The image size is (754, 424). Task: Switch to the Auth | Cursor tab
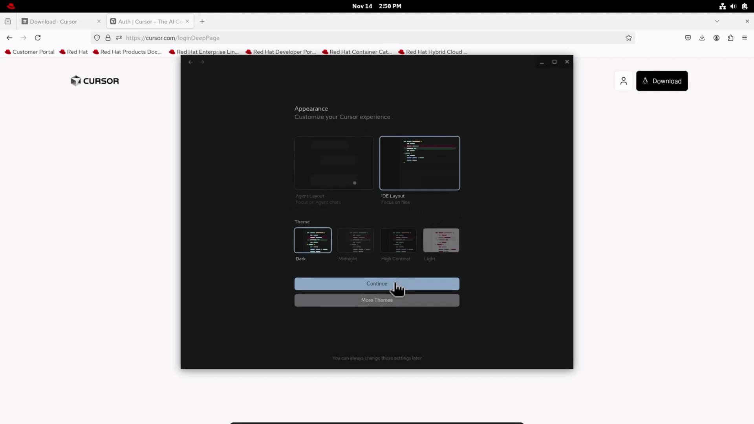pos(150,22)
